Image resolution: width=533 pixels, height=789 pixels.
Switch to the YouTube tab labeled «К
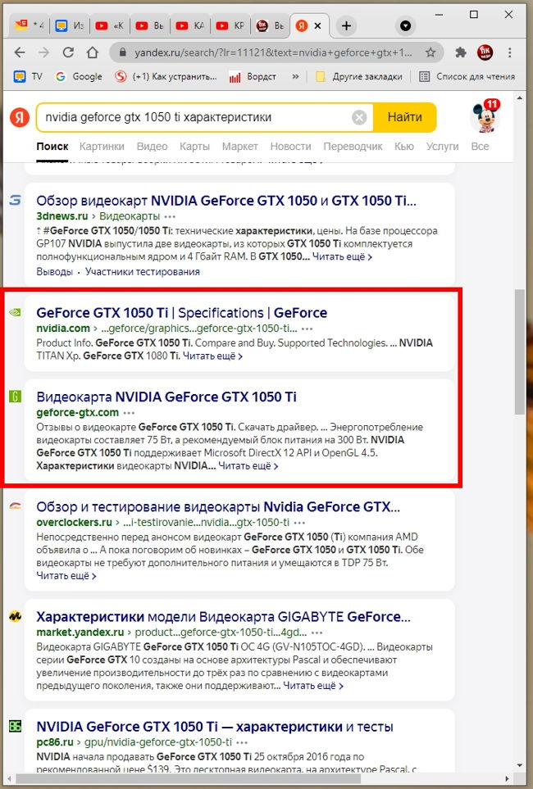110,25
